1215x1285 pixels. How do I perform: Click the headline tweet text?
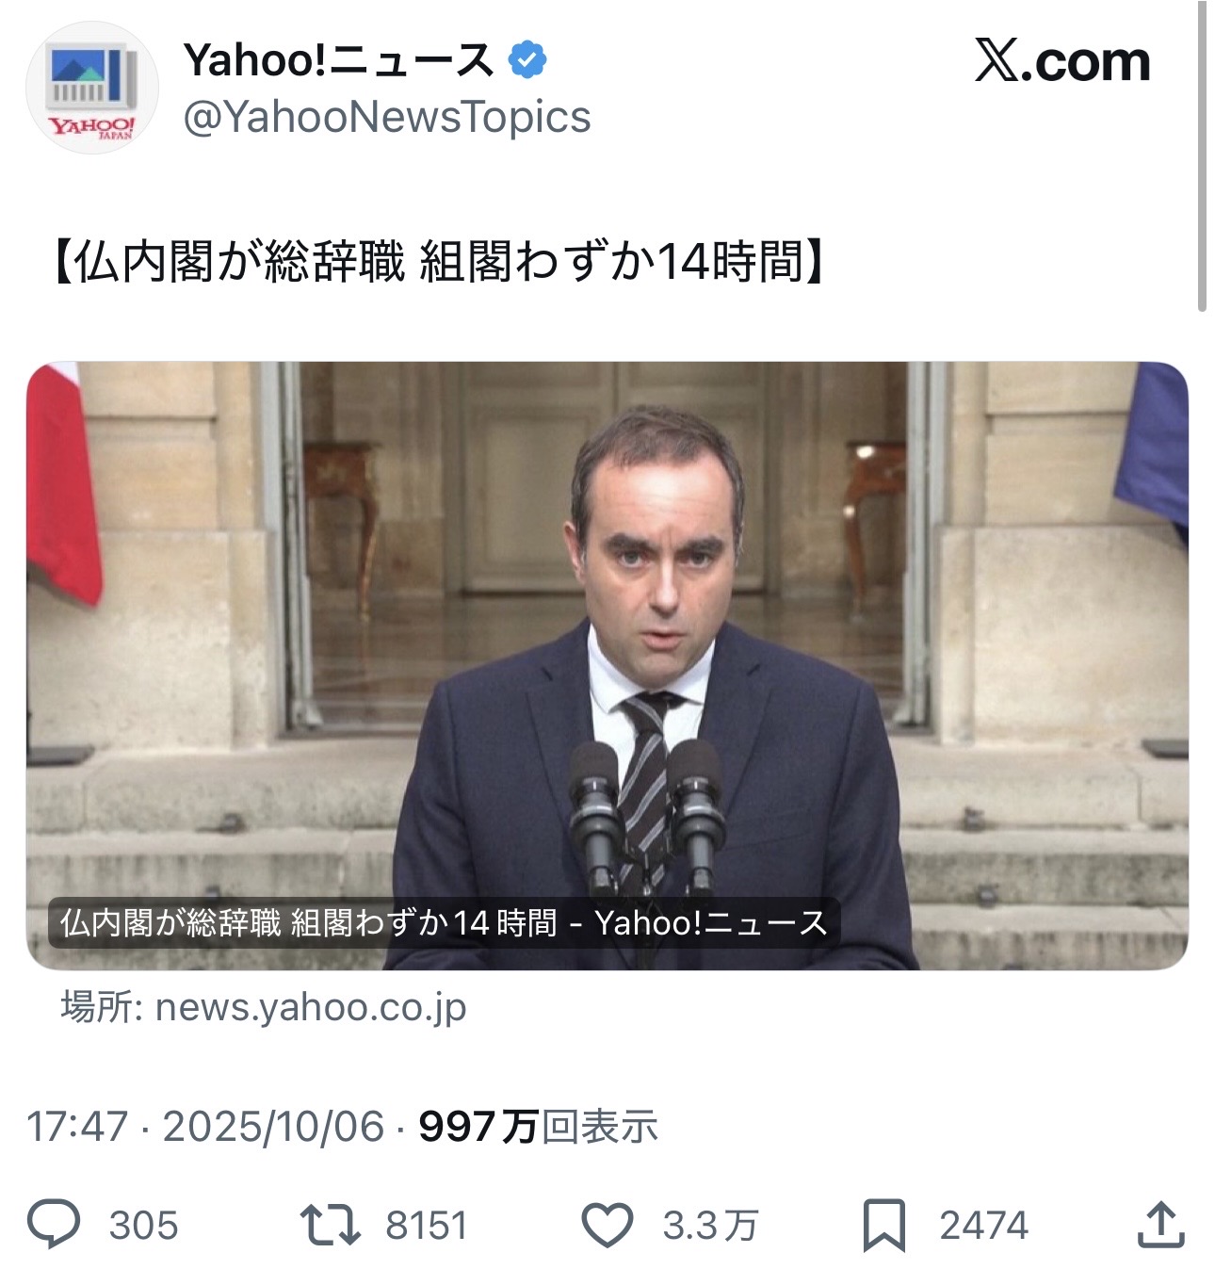point(439,261)
